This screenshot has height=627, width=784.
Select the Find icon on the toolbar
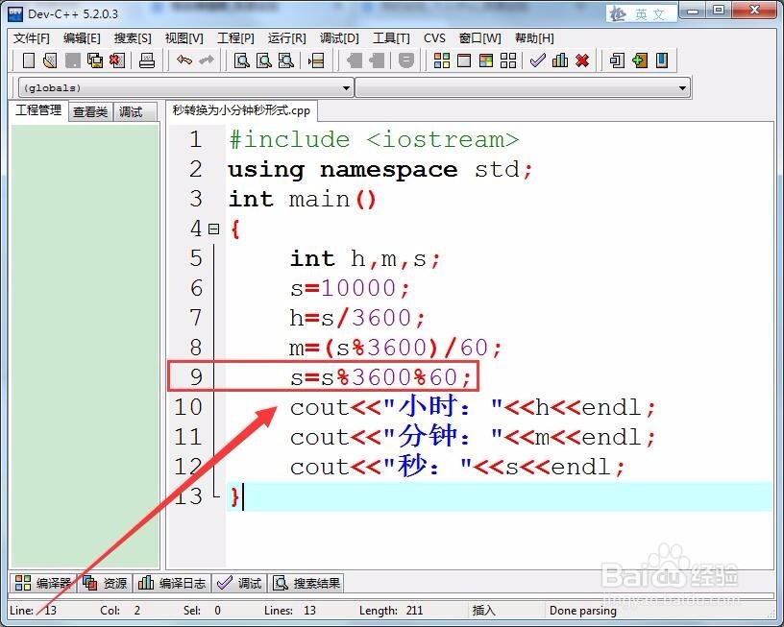(x=241, y=60)
